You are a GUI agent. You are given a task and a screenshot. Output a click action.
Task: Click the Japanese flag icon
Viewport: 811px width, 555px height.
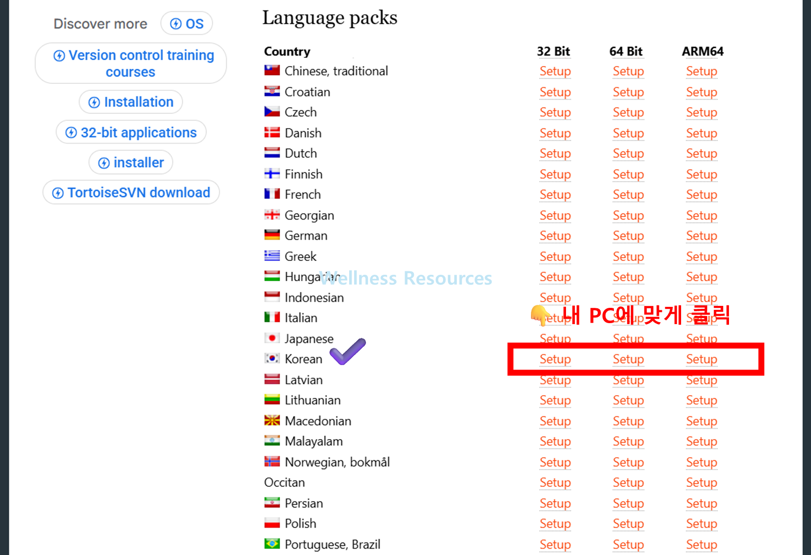[x=272, y=337]
